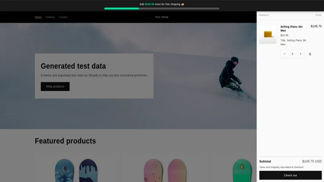Click the Ski Wax product thumbnail in cart

pyautogui.click(x=268, y=34)
